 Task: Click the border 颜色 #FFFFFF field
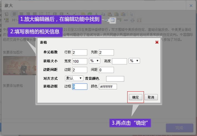[x=108, y=87]
